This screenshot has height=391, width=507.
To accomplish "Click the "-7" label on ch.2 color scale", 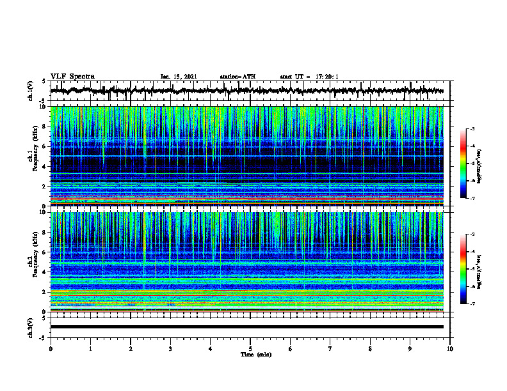I will [x=472, y=303].
